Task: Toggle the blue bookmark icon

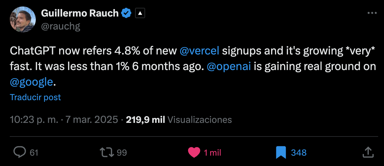Action: [x=281, y=152]
